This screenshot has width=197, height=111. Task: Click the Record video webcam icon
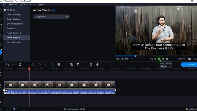click(x=91, y=64)
